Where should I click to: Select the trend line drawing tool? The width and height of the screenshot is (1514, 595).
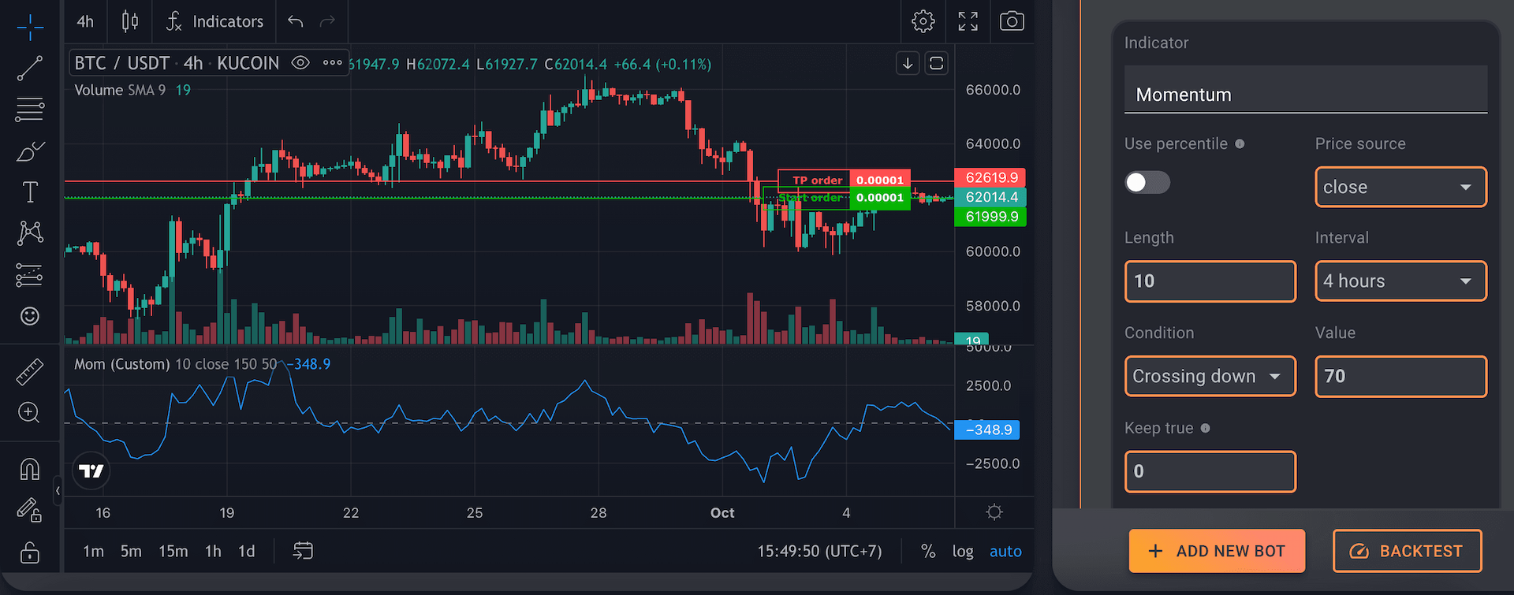click(30, 69)
